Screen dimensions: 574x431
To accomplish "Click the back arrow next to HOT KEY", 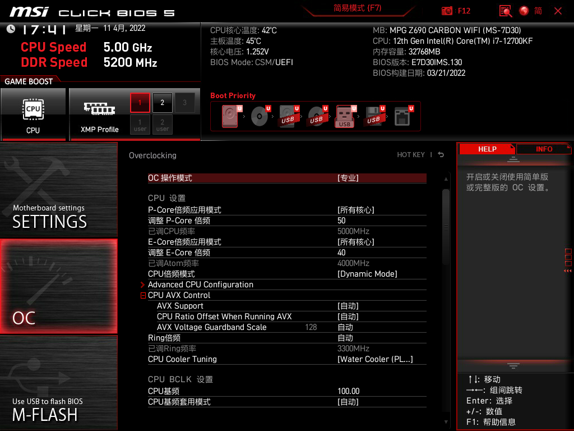I will (x=441, y=155).
